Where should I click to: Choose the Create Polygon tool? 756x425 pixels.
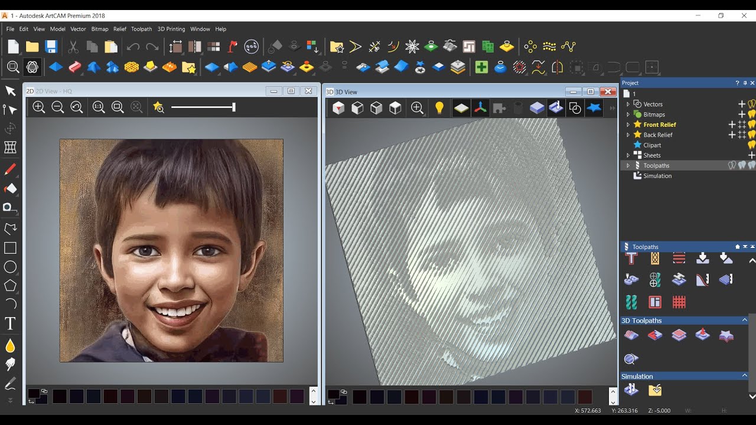10,286
